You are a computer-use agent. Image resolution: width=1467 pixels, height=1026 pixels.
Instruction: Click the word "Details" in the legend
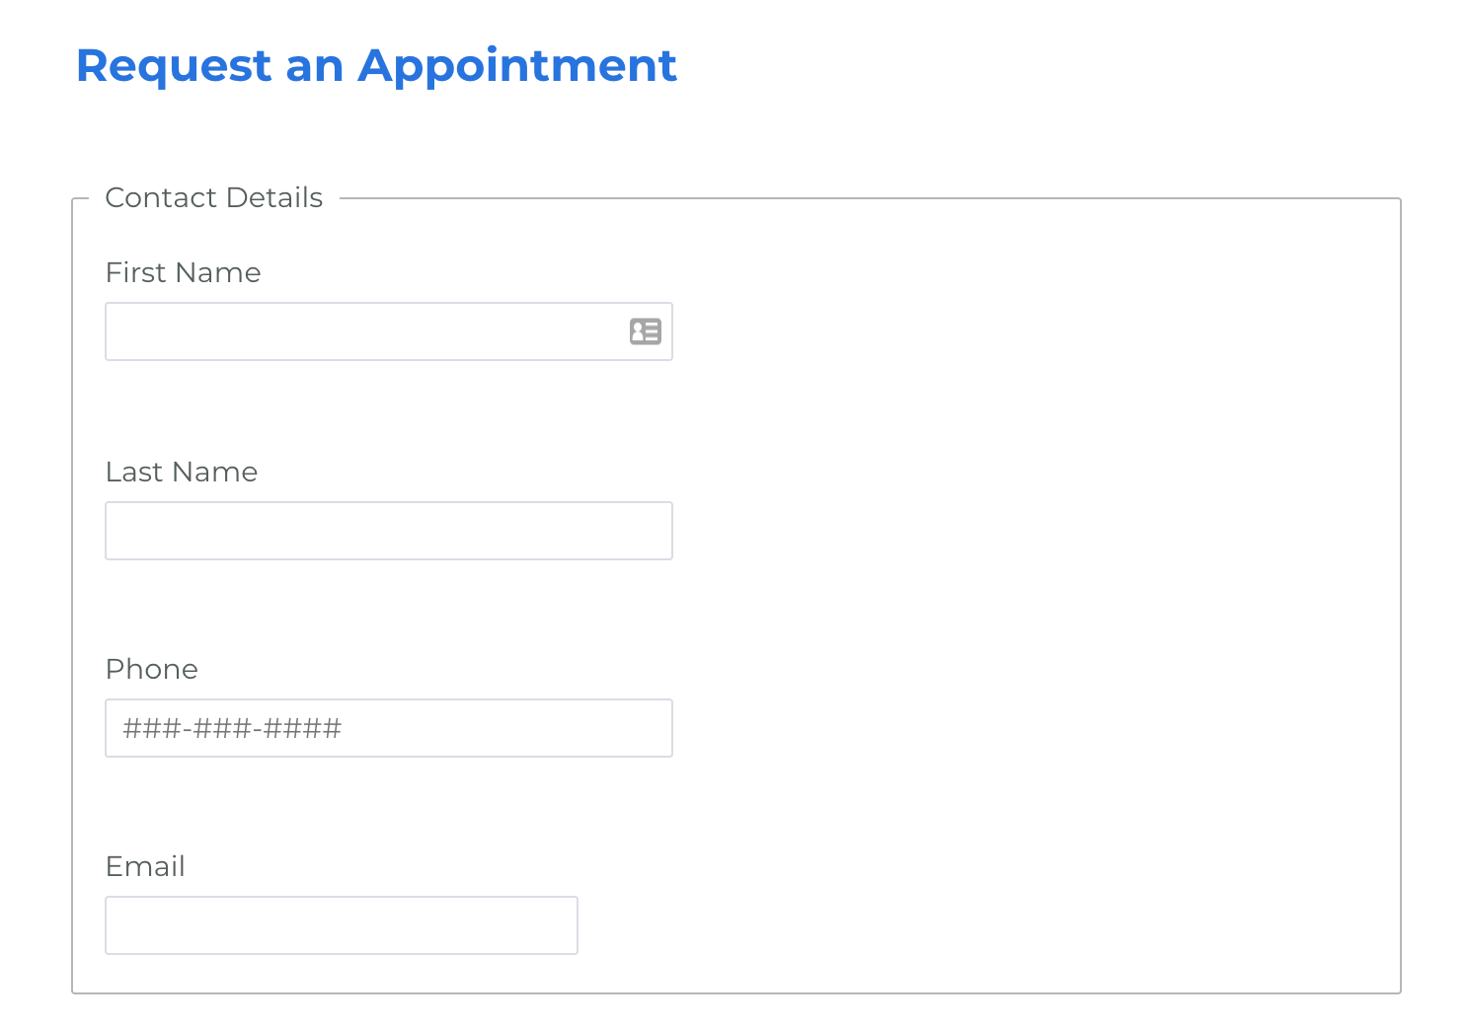[274, 198]
